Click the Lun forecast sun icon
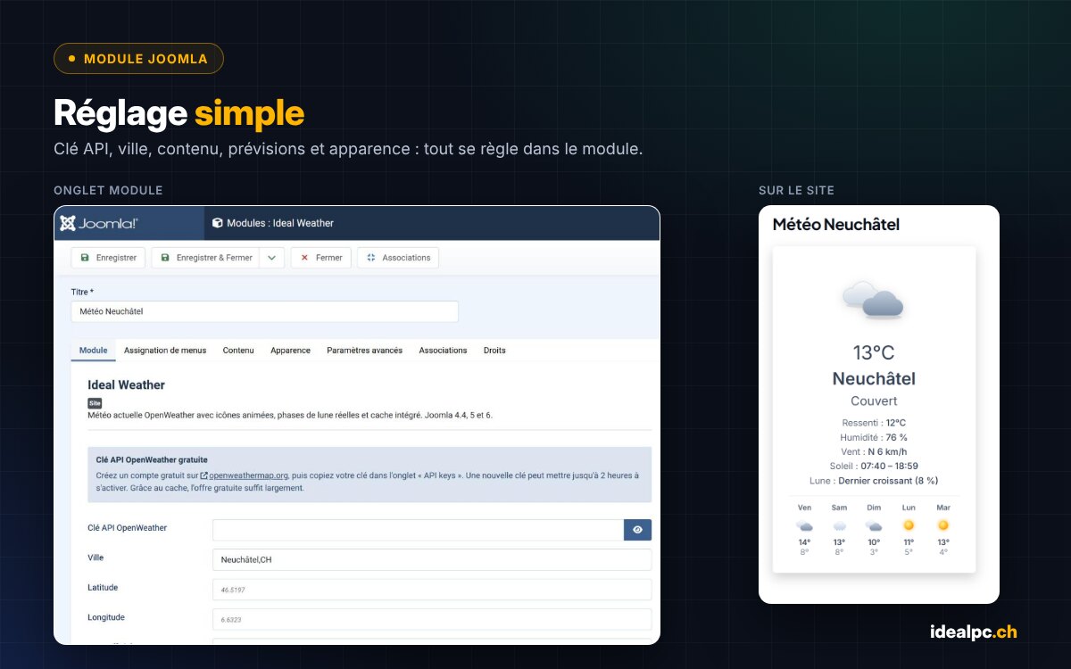The height and width of the screenshot is (669, 1071). [909, 525]
